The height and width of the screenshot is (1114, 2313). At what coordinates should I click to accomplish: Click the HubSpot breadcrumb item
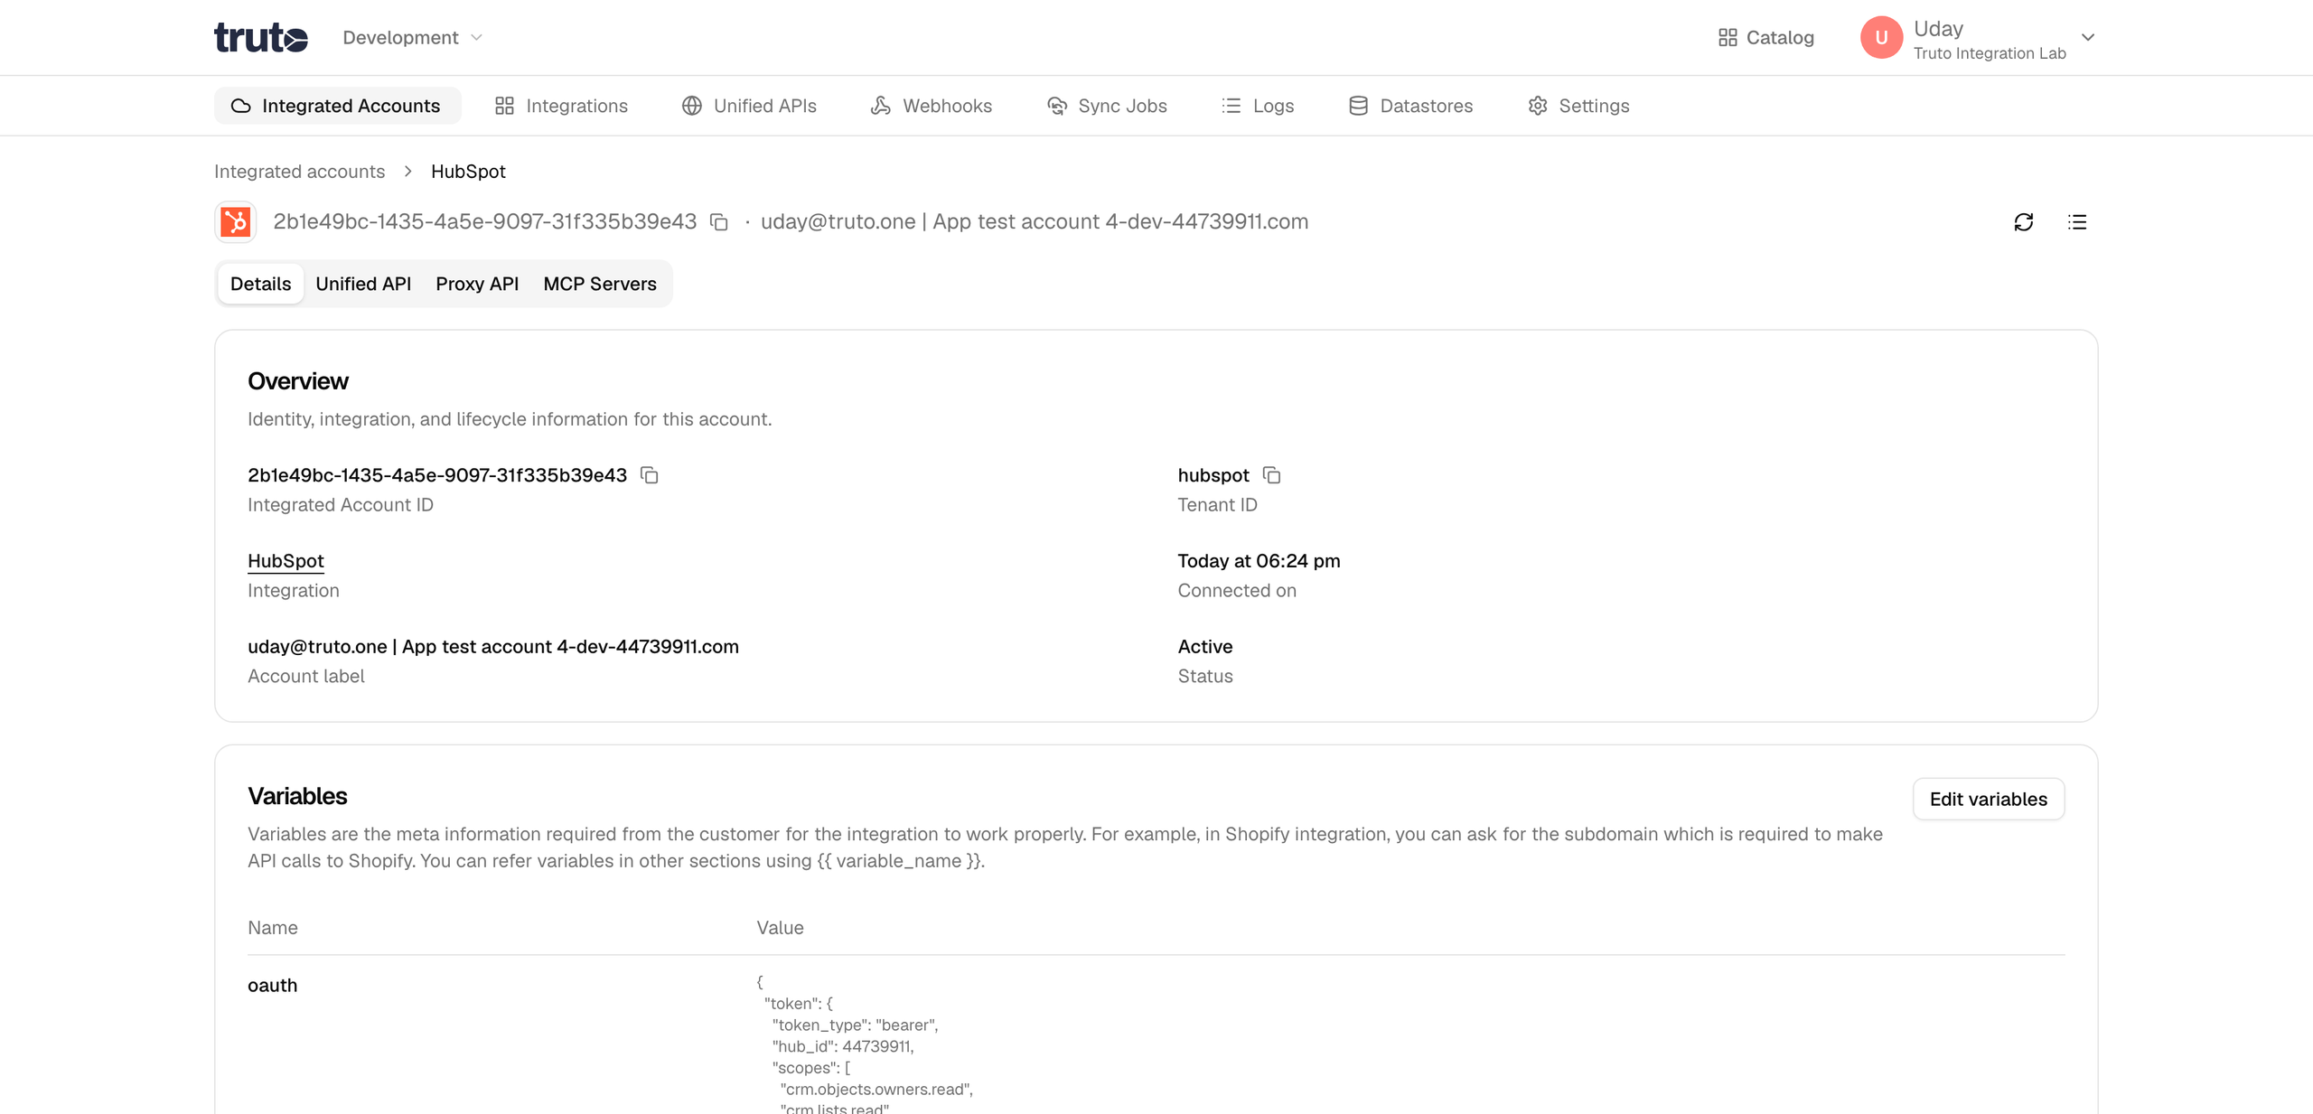click(468, 172)
